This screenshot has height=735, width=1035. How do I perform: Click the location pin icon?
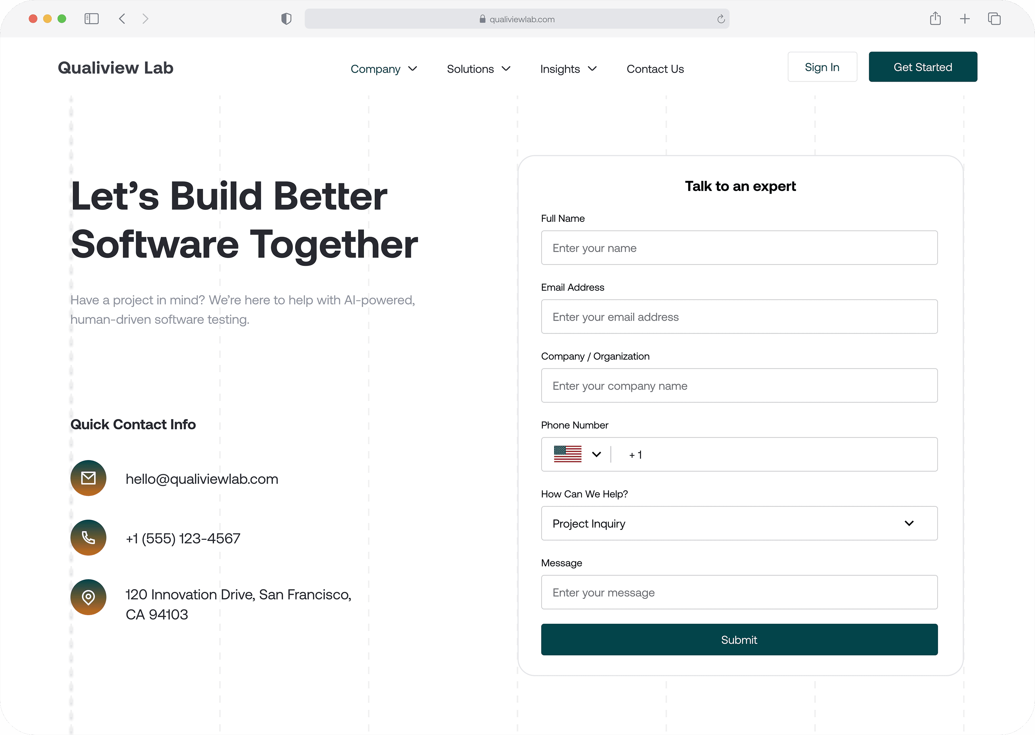(x=88, y=597)
